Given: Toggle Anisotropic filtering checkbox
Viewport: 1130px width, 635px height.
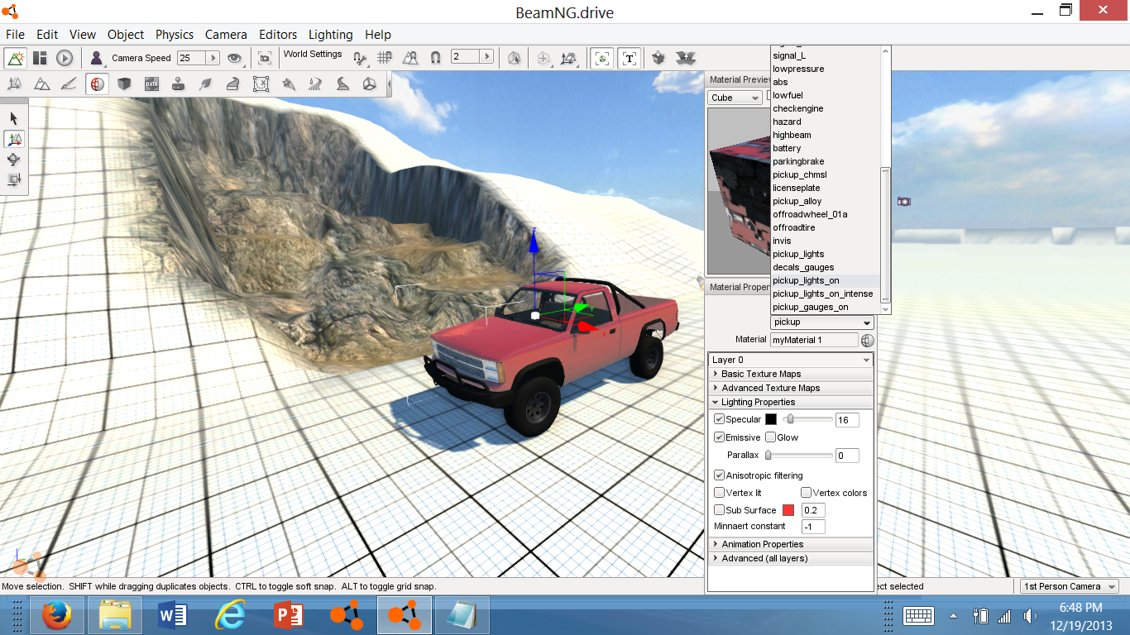Looking at the screenshot, I should point(719,475).
